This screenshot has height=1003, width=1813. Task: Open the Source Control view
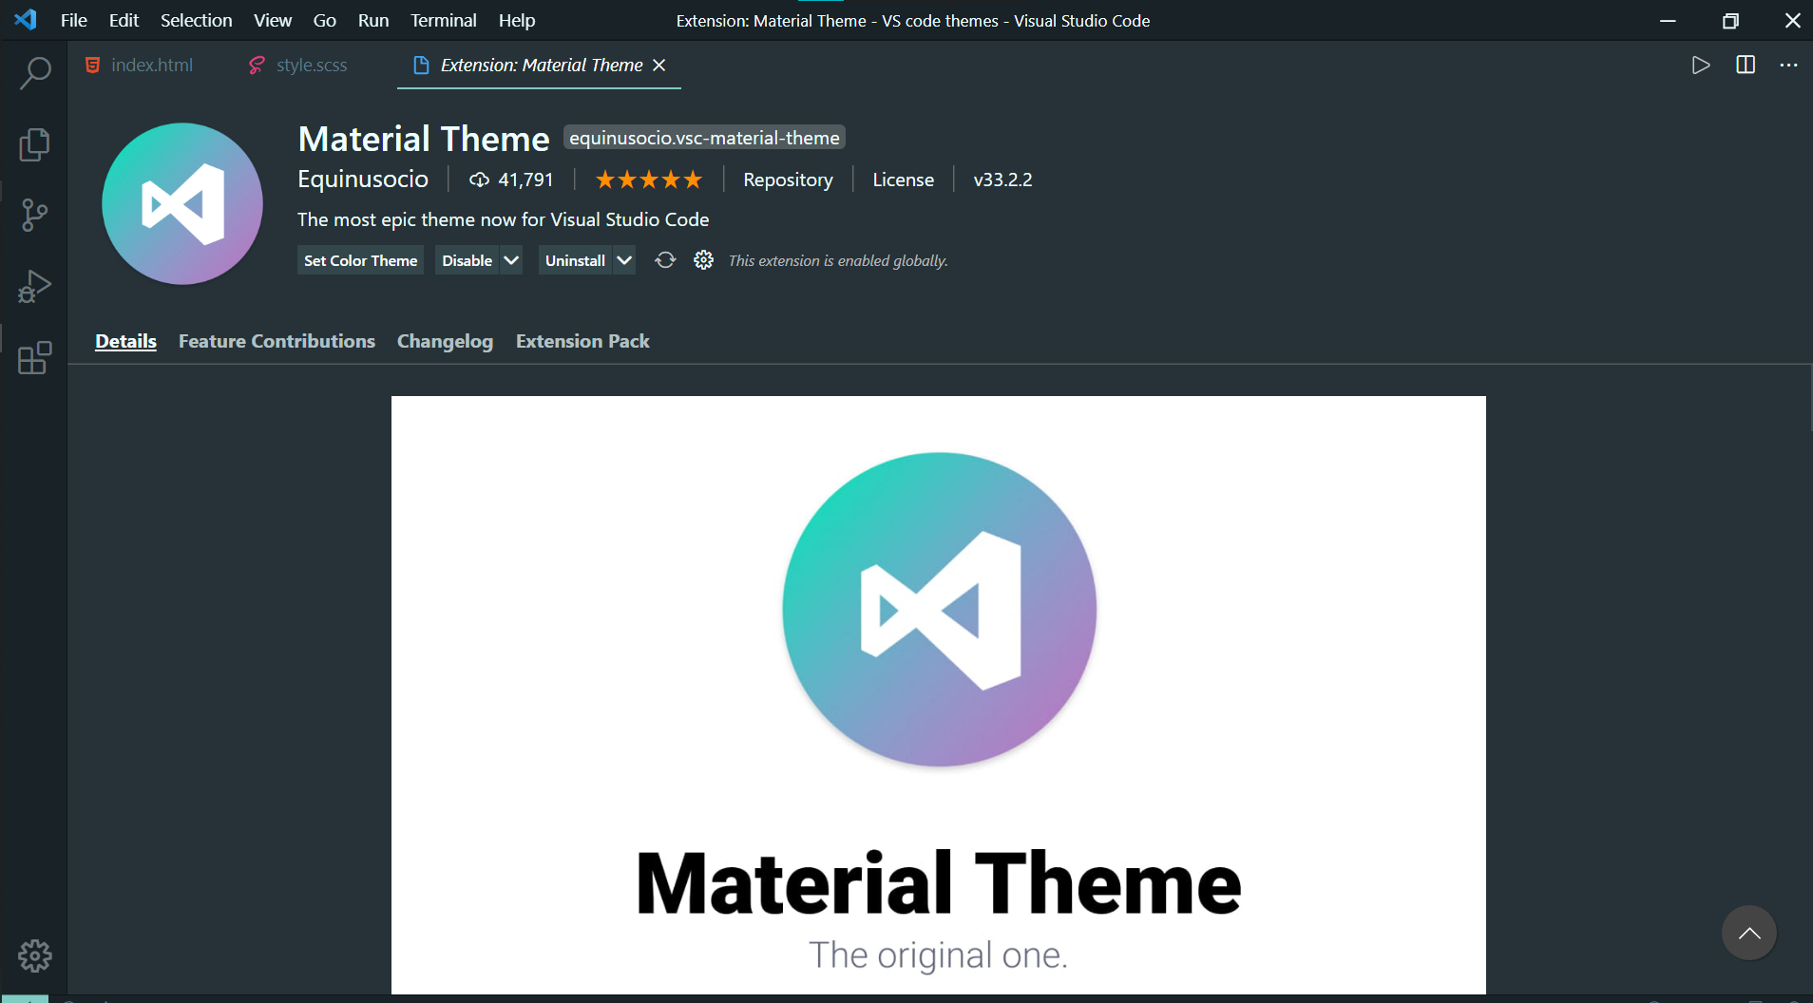34,215
